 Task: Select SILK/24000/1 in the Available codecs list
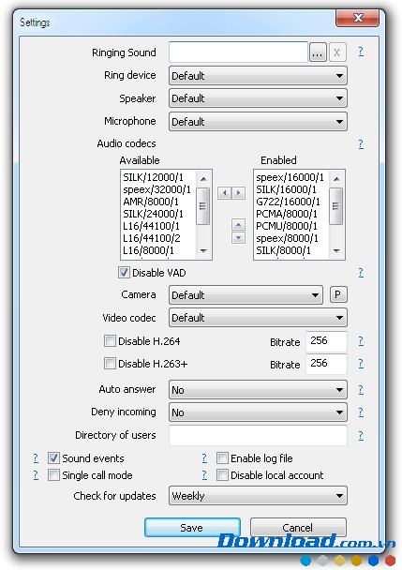(x=153, y=214)
